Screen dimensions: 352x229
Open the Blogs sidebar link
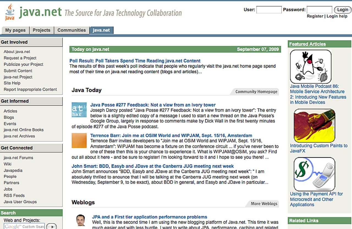point(9,117)
